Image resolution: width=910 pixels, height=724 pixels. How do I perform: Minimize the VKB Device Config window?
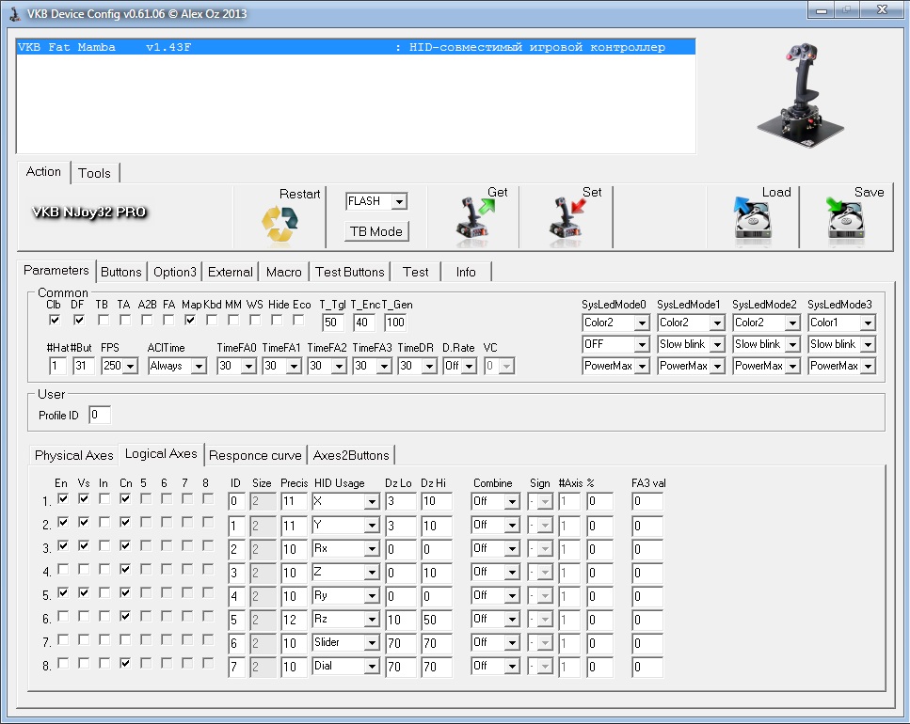coord(822,9)
